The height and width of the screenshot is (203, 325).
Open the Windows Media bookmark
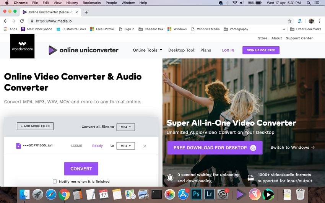tap(205, 29)
